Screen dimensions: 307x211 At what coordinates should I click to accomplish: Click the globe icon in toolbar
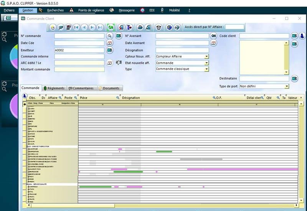[170, 27]
